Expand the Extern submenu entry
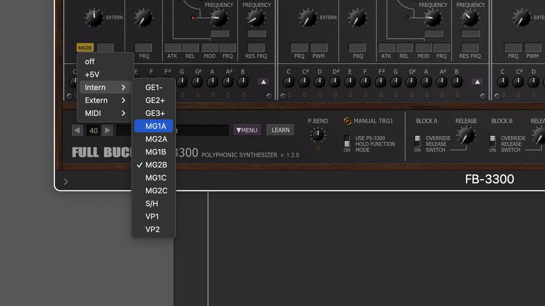The height and width of the screenshot is (306, 545). click(105, 101)
